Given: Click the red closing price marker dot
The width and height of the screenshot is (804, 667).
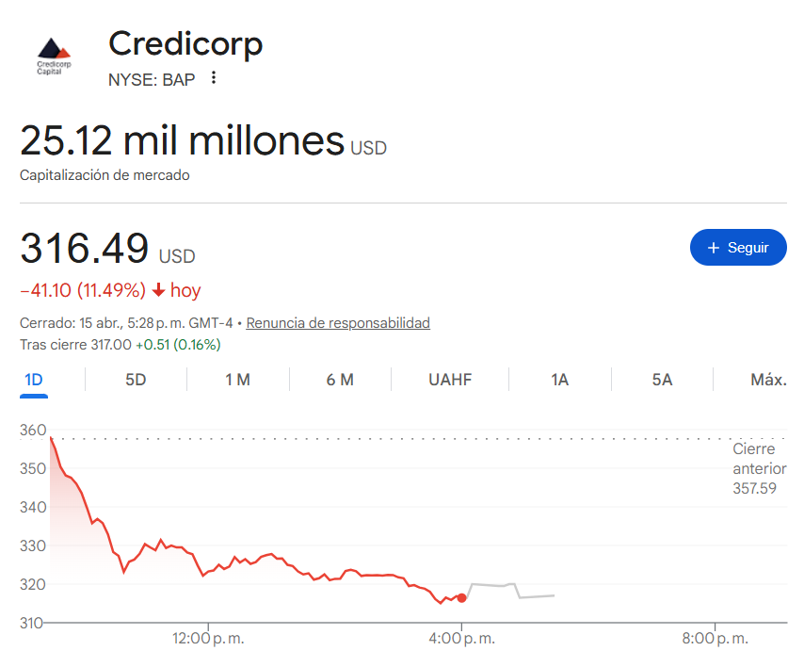Looking at the screenshot, I should (461, 597).
